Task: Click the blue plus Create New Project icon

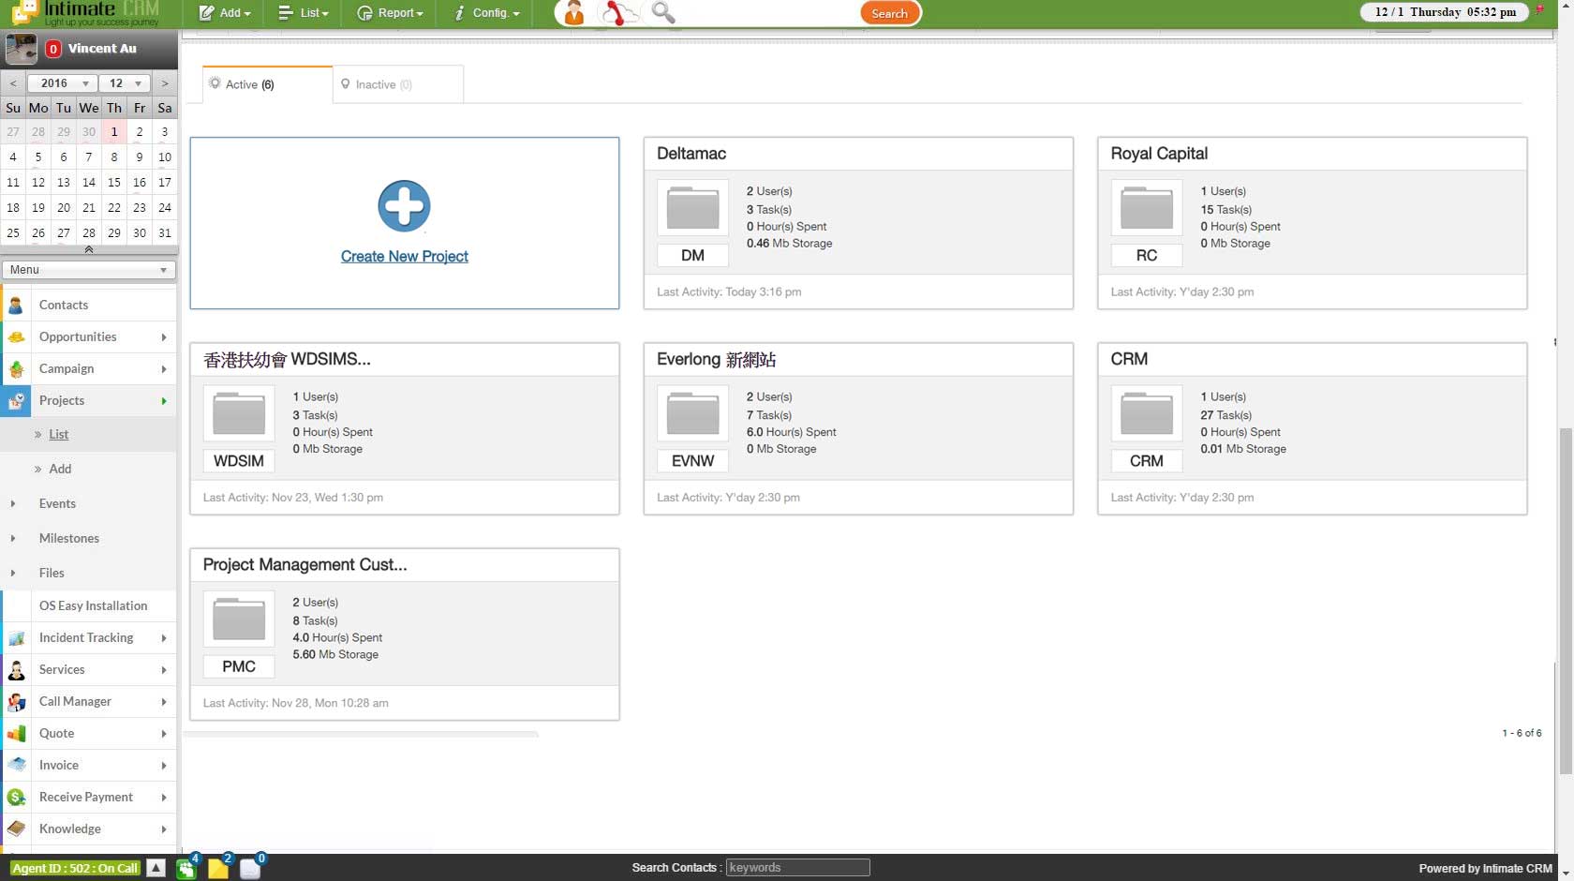Action: point(404,206)
